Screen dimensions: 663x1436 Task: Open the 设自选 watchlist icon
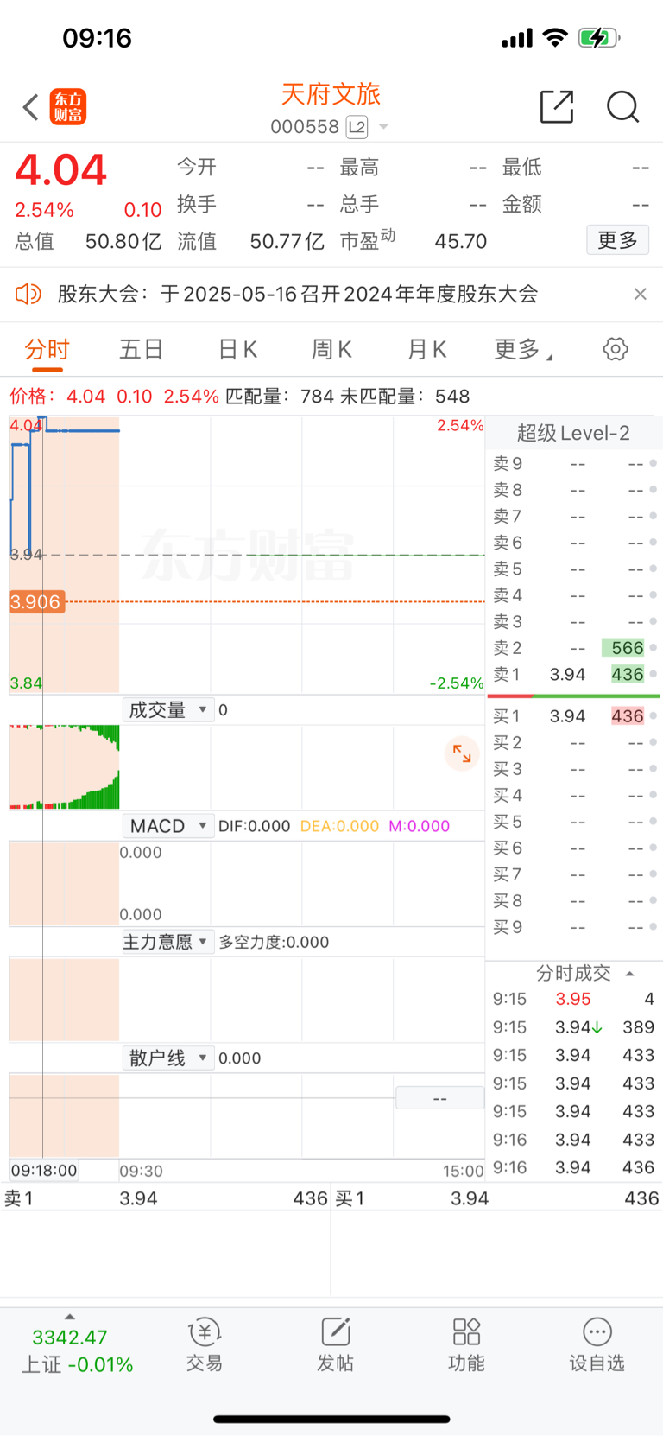click(x=597, y=1346)
